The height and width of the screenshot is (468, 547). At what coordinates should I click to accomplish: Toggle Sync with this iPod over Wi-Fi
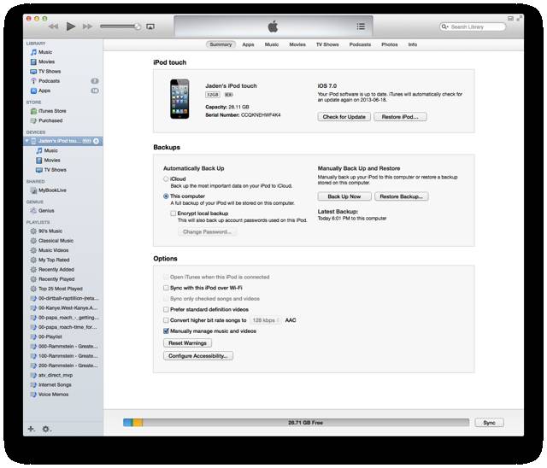165,289
